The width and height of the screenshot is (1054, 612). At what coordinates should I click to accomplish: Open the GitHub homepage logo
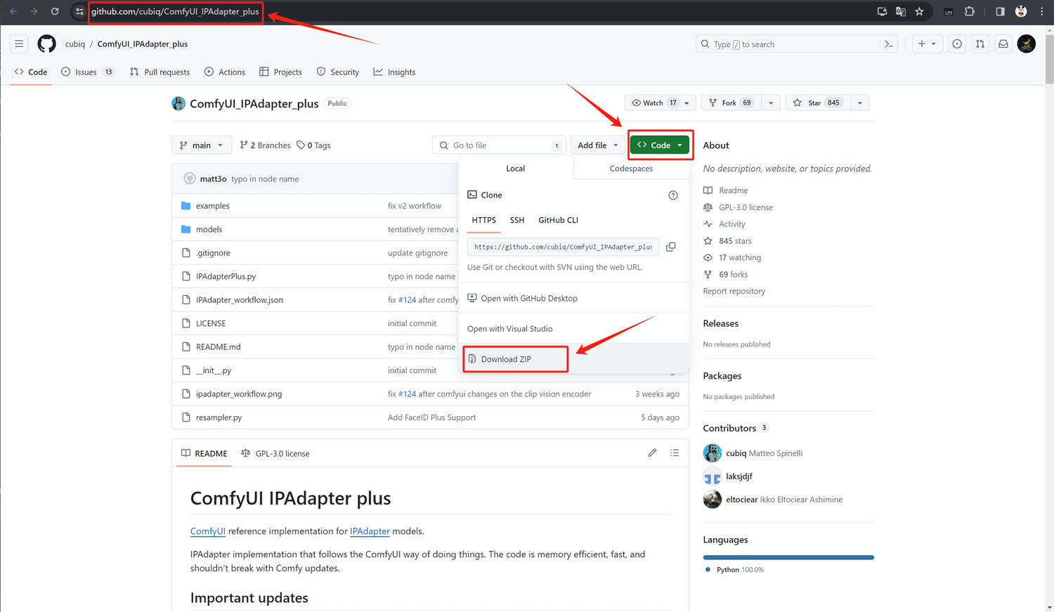(47, 44)
